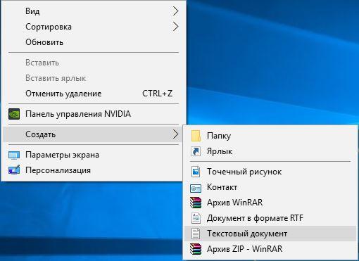Click the RTF document icon
Screen dimensions: 359x261
[196, 218]
